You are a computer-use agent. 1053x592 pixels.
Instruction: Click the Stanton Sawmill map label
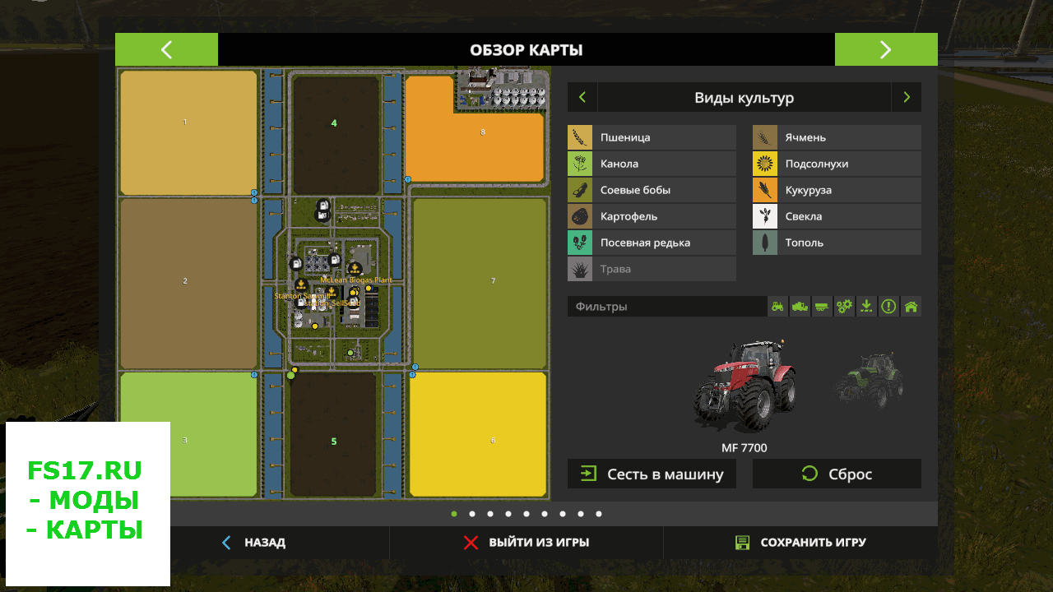click(302, 295)
